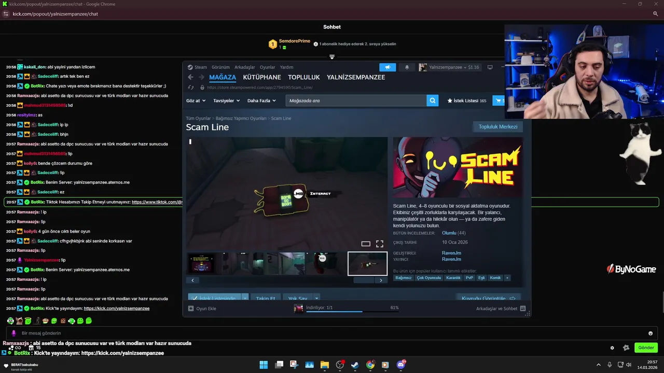The image size is (664, 373).
Task: Show more tags with the plus button
Action: 507,278
